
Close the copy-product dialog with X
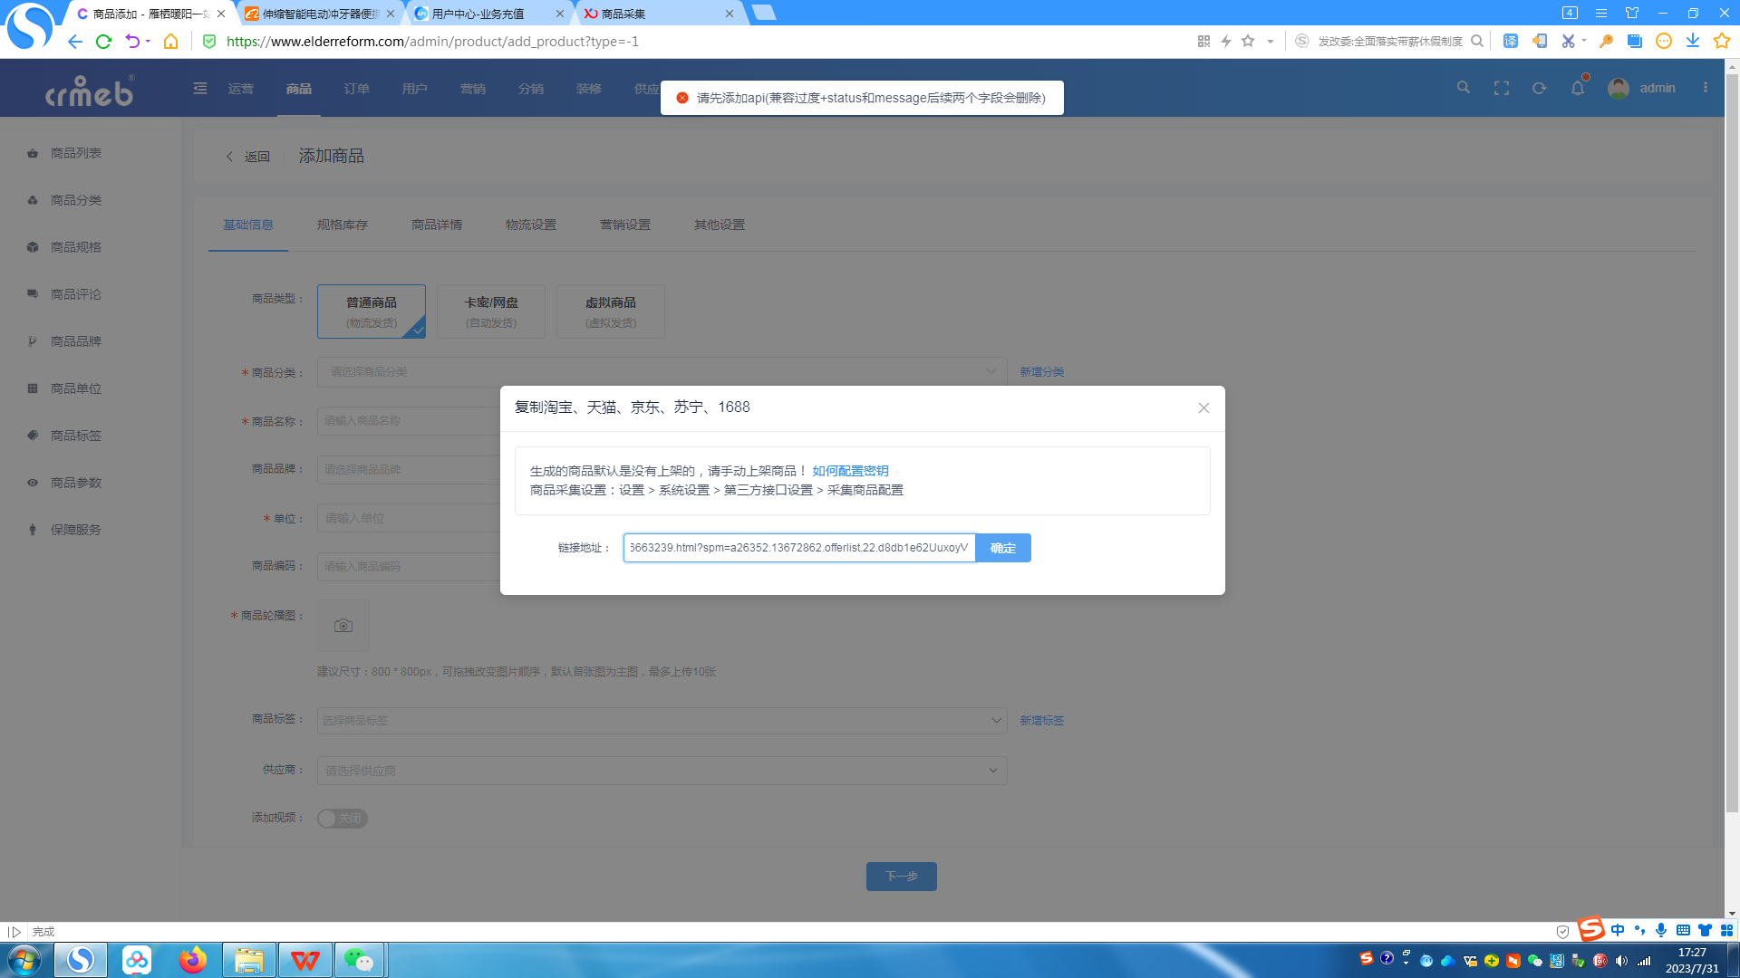tap(1203, 408)
